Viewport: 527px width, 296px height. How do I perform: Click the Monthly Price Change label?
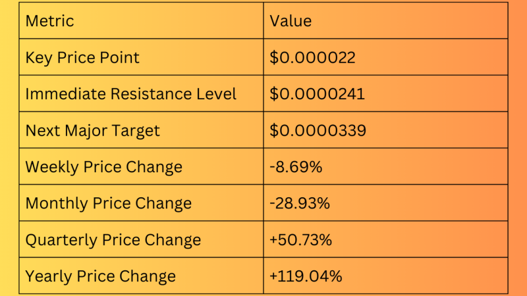pyautogui.click(x=108, y=203)
